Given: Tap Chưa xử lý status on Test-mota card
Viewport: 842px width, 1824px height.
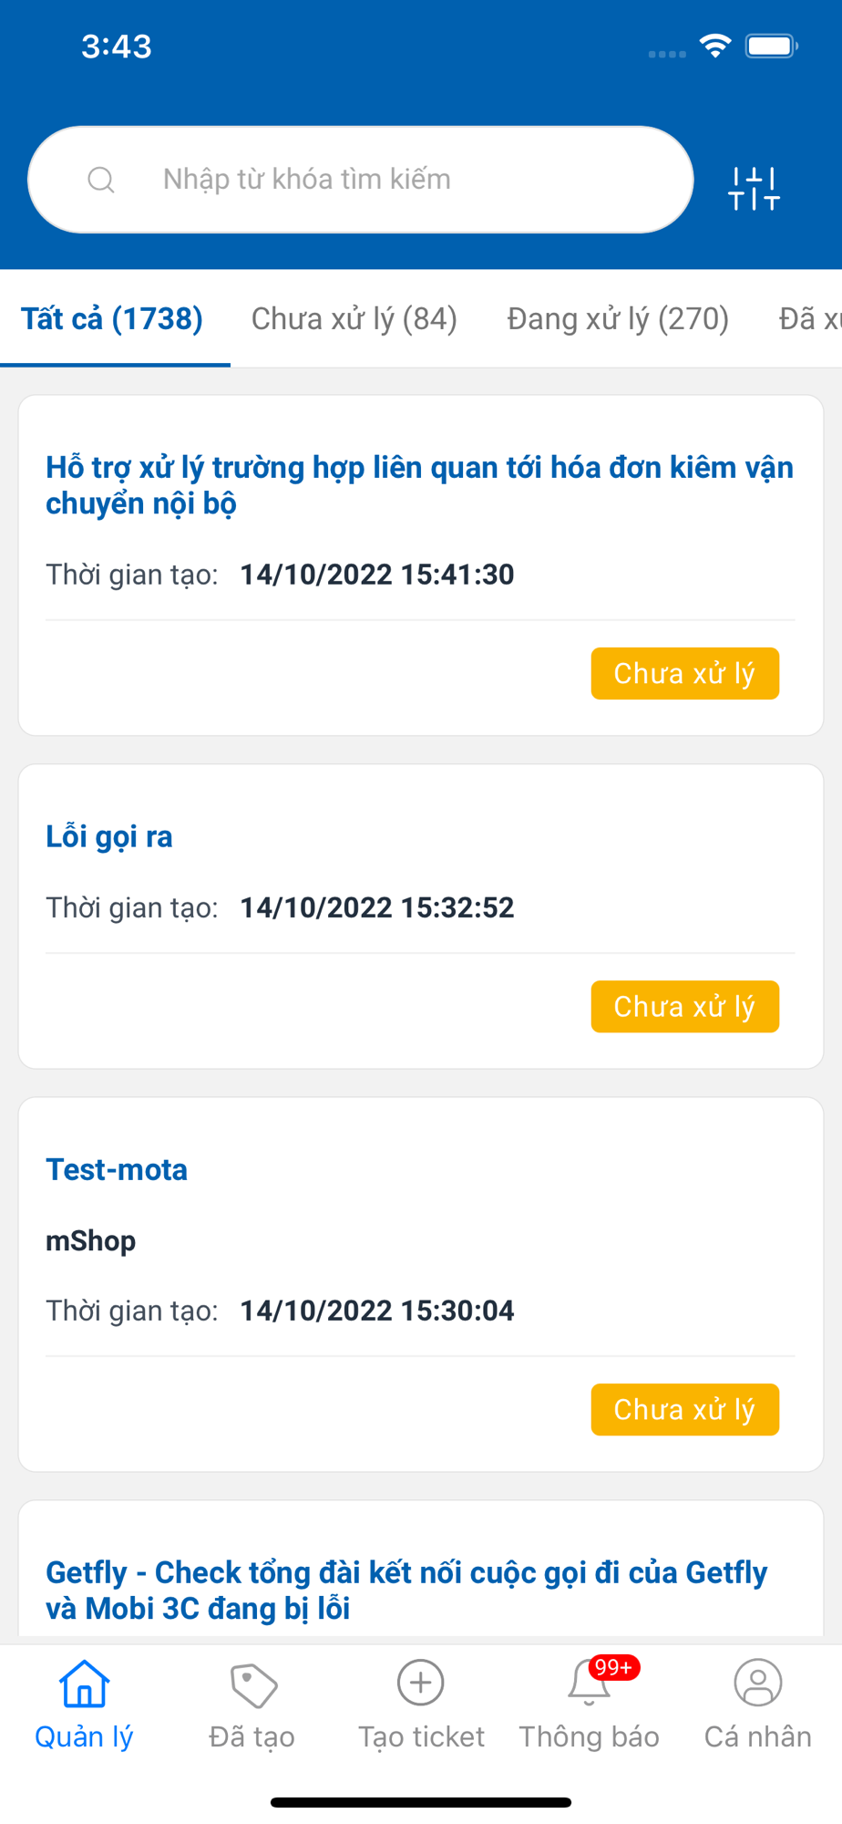Looking at the screenshot, I should [x=684, y=1410].
